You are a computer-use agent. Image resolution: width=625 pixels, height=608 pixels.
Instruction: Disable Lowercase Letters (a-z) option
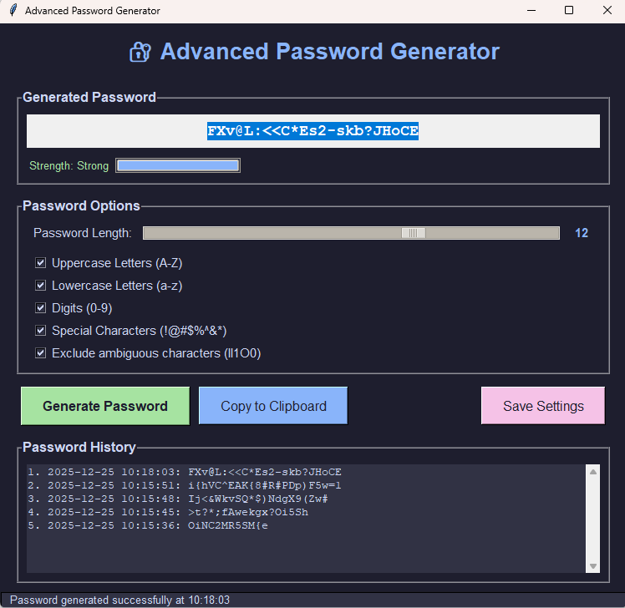pos(40,286)
